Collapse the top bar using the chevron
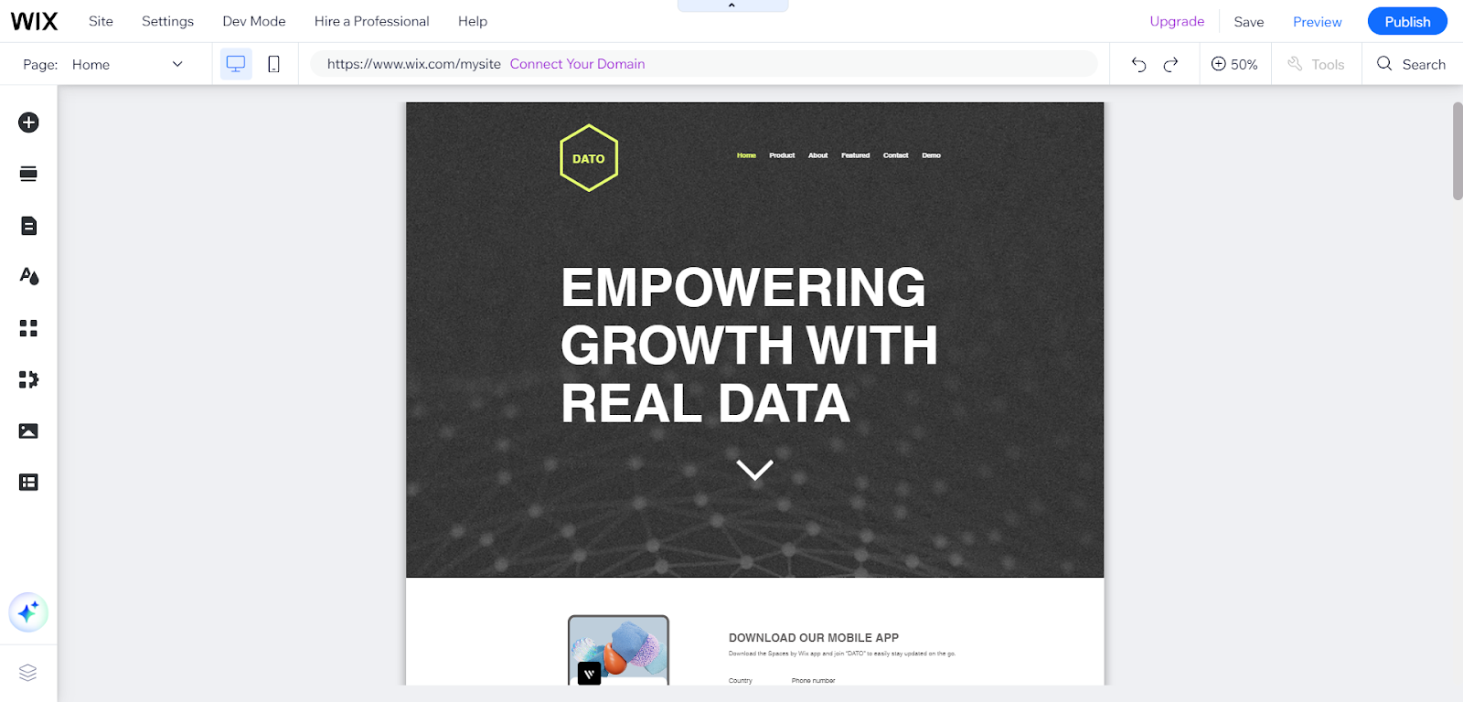 pos(731,5)
